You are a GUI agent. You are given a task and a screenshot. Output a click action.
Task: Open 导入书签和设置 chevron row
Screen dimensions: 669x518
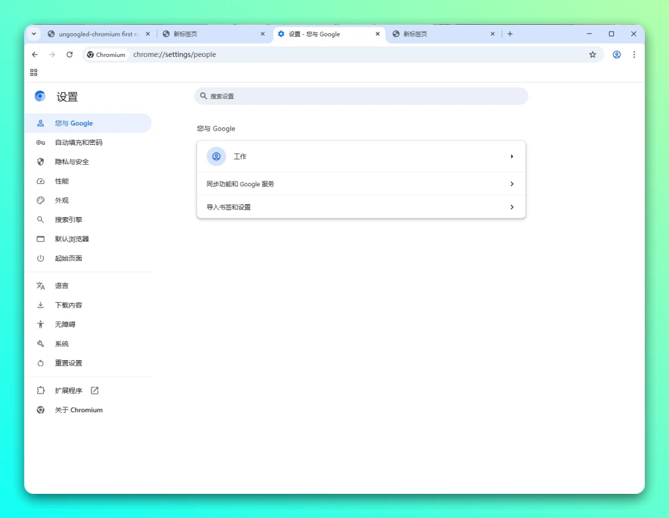pos(361,207)
